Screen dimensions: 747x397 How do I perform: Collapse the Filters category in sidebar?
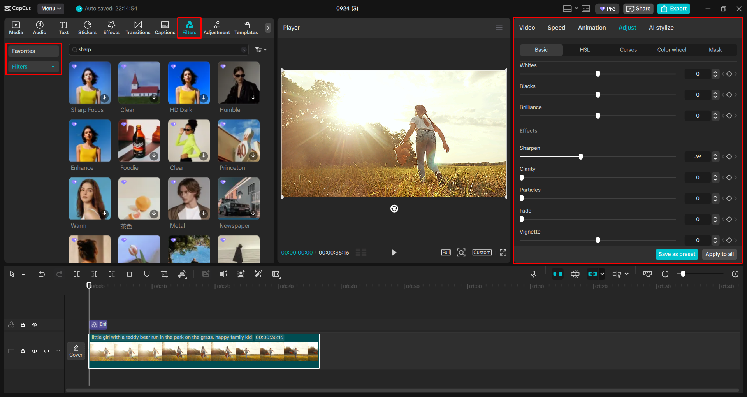tap(53, 66)
